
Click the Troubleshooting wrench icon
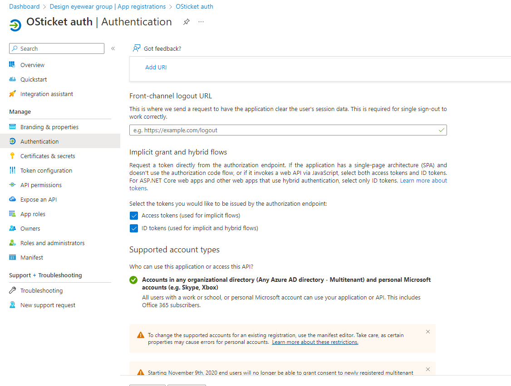(12, 290)
